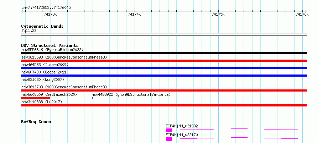
Task: Select the nsv607480 Cooper2011 blue bar
Action: pyautogui.click(x=164, y=76)
